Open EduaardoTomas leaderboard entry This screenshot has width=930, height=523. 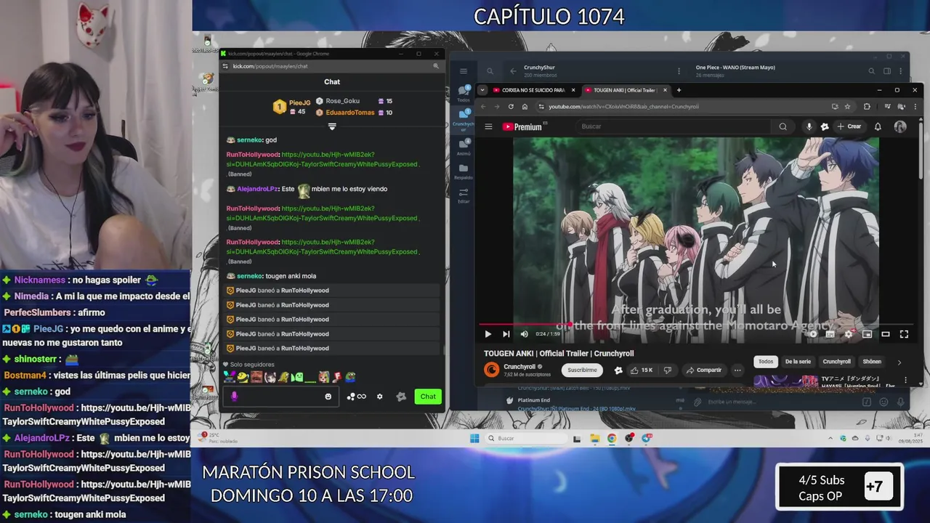click(354, 113)
